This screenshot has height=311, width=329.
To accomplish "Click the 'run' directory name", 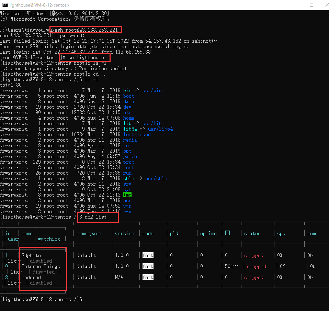I will coord(127,173).
